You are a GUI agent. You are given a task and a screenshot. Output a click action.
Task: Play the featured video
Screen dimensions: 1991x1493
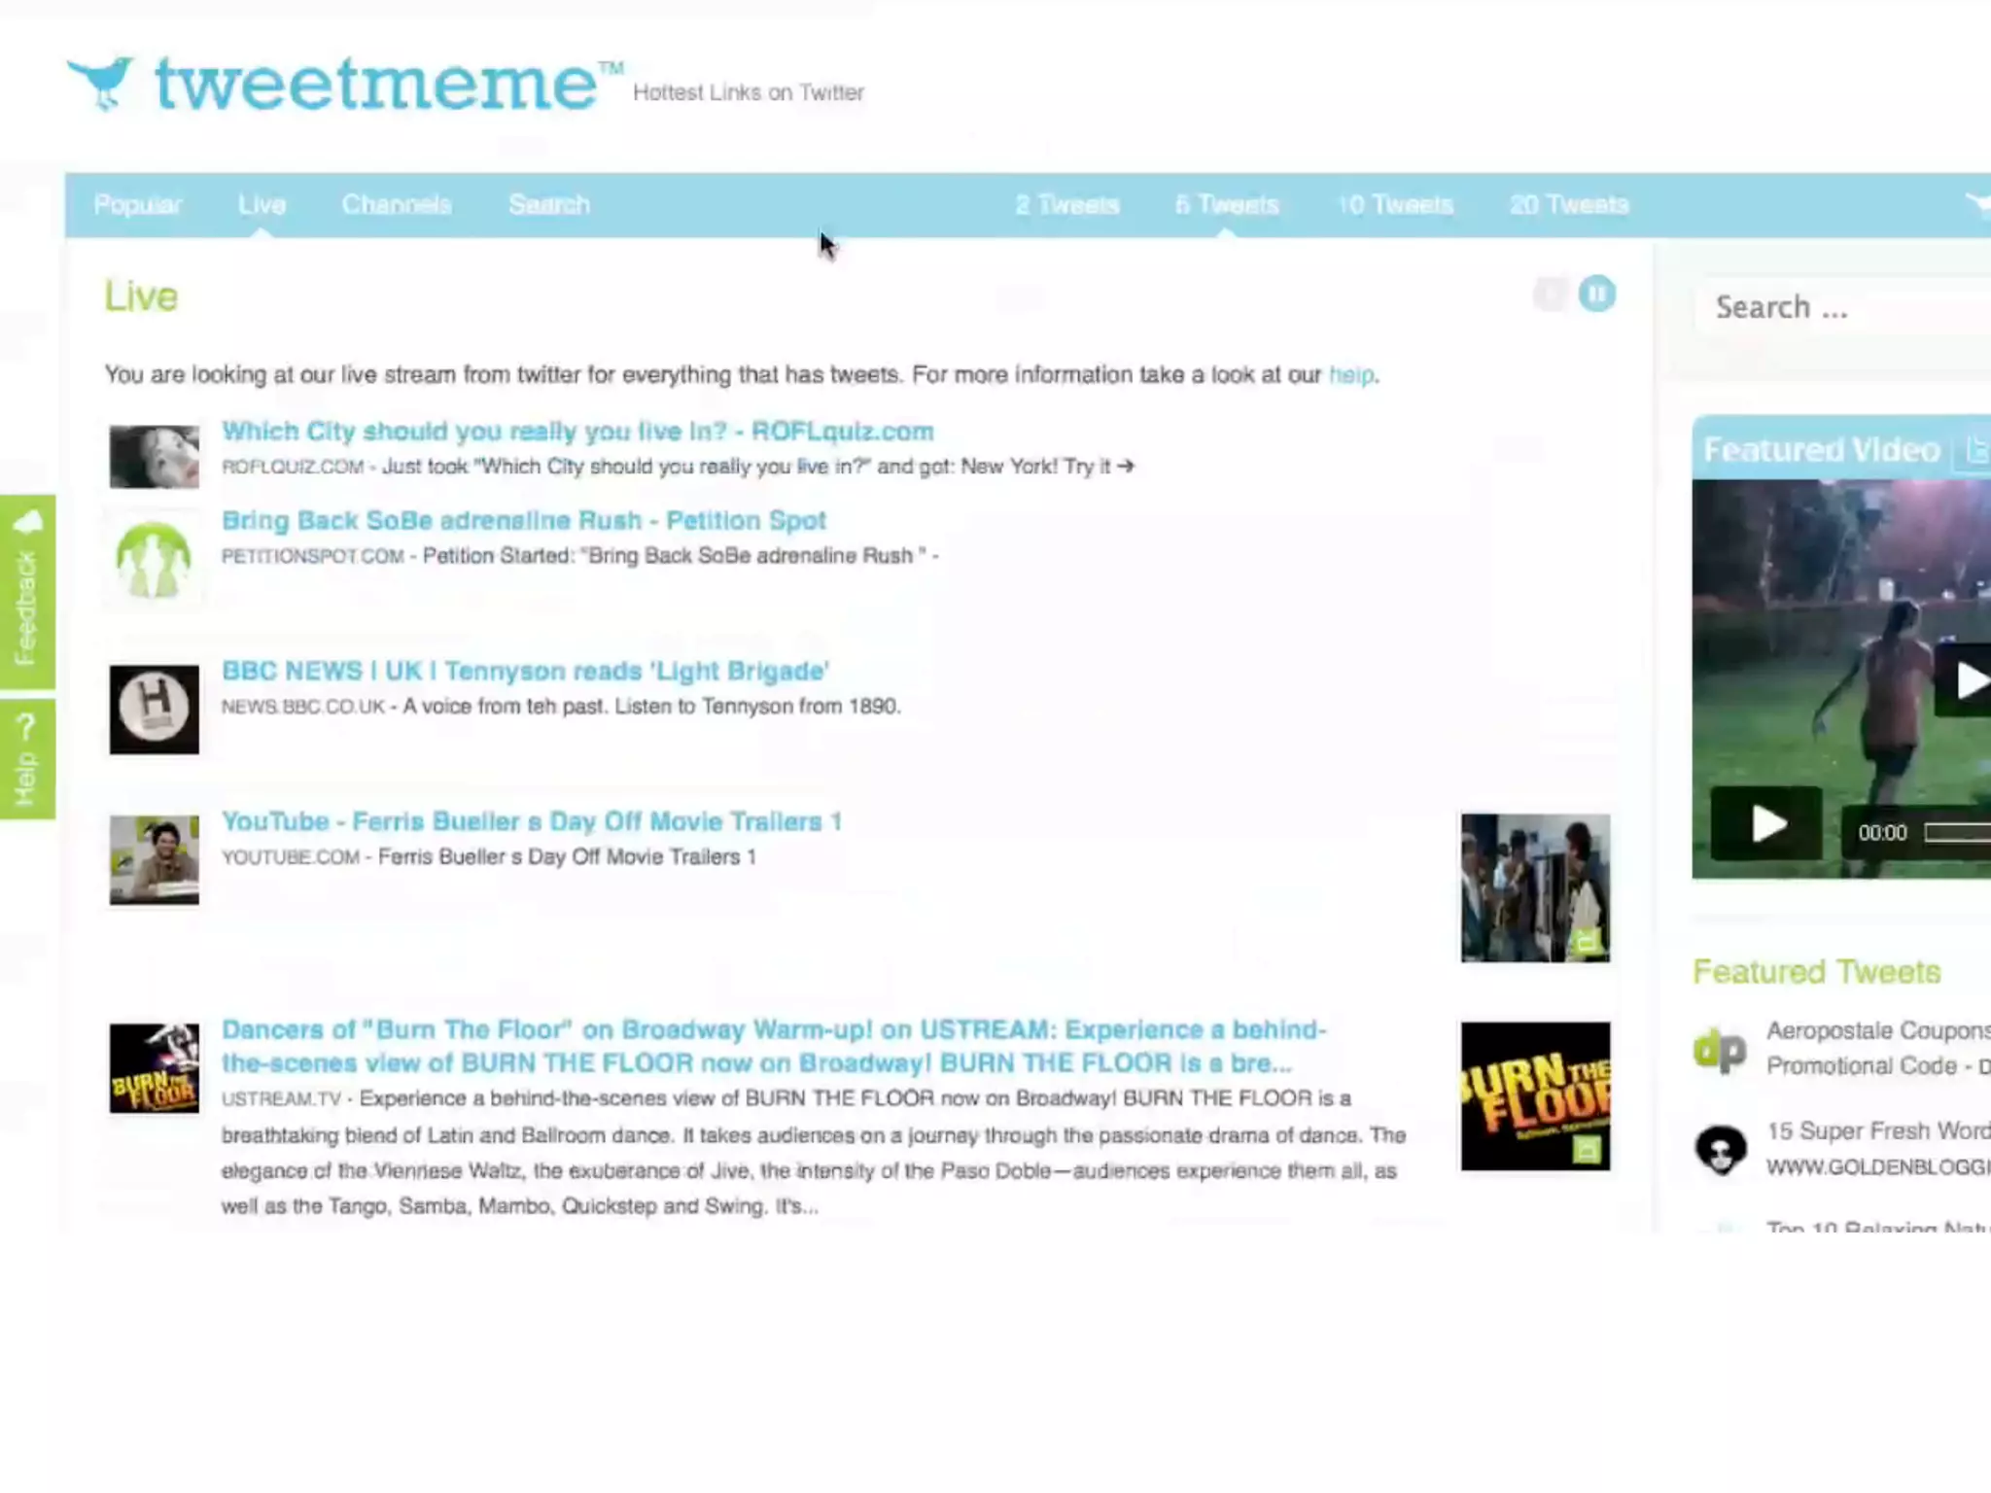pos(1766,825)
